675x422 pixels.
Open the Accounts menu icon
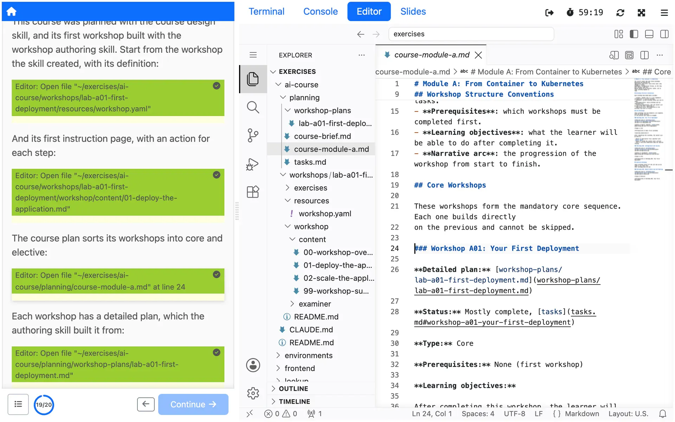tap(253, 365)
